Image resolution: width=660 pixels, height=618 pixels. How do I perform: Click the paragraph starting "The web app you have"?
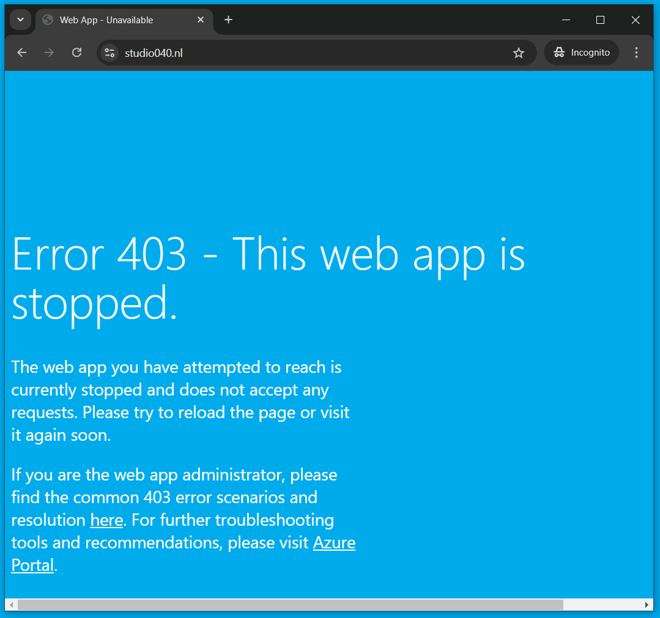tap(180, 402)
